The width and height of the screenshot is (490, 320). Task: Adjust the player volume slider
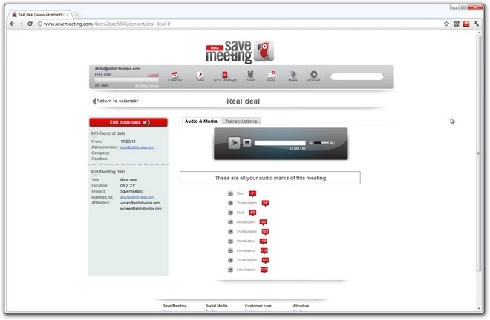click(x=321, y=142)
